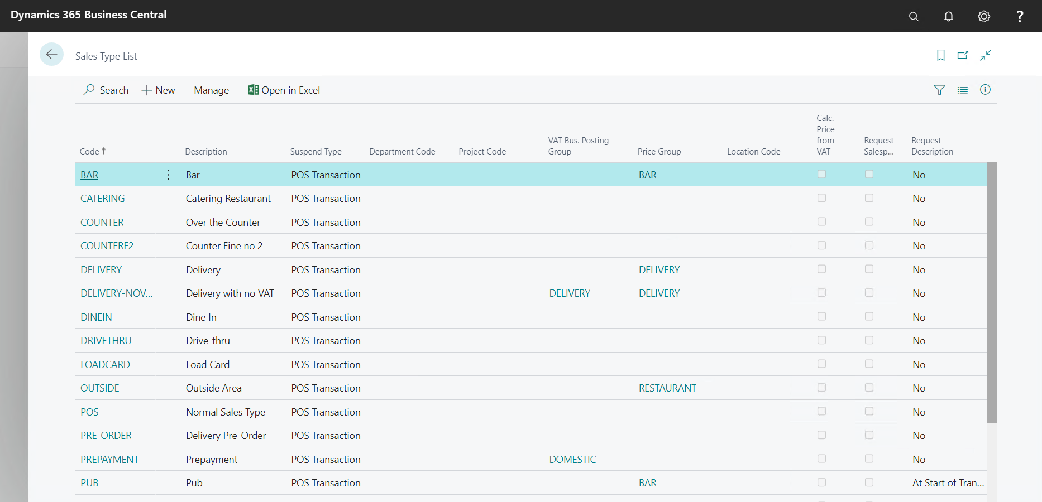1042x502 pixels.
Task: Click Description column header
Action: (x=206, y=152)
